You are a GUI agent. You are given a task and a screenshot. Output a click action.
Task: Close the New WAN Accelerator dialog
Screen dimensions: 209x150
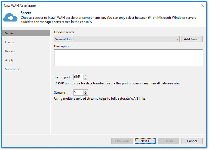tap(202, 5)
